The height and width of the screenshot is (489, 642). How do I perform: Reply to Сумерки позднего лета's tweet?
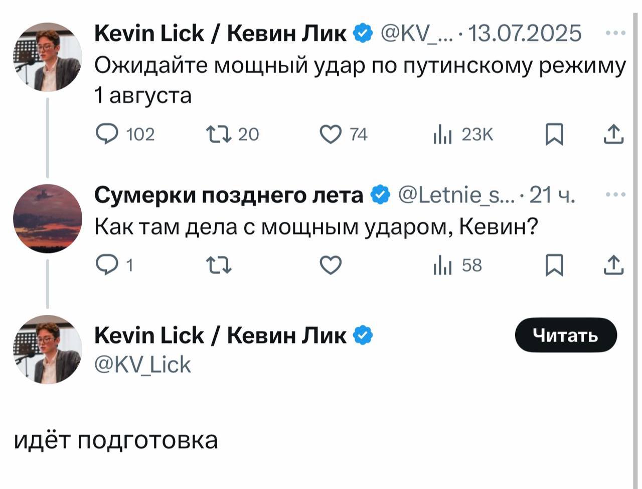(x=107, y=265)
